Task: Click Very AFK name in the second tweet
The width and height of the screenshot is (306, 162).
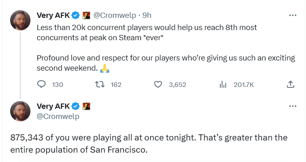Action: tap(53, 106)
